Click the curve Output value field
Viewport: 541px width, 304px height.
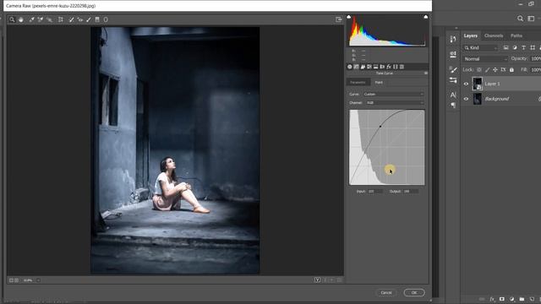point(411,192)
